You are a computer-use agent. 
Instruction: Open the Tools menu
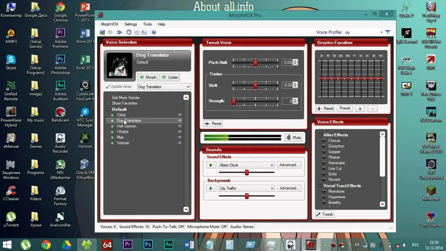click(147, 24)
